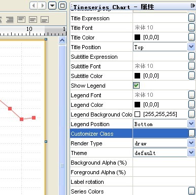Select the Subtitle Expression property label
This screenshot has height=195, width=196.
click(94, 57)
